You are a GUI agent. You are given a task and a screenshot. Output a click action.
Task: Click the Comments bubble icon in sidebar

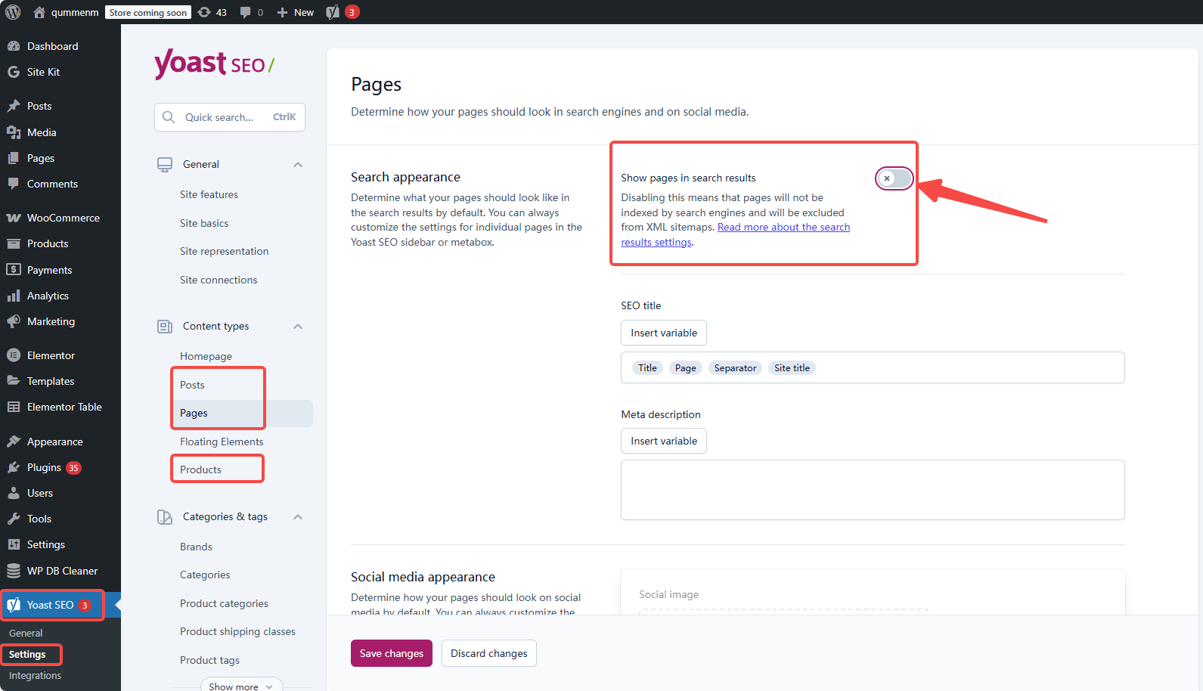pos(14,184)
